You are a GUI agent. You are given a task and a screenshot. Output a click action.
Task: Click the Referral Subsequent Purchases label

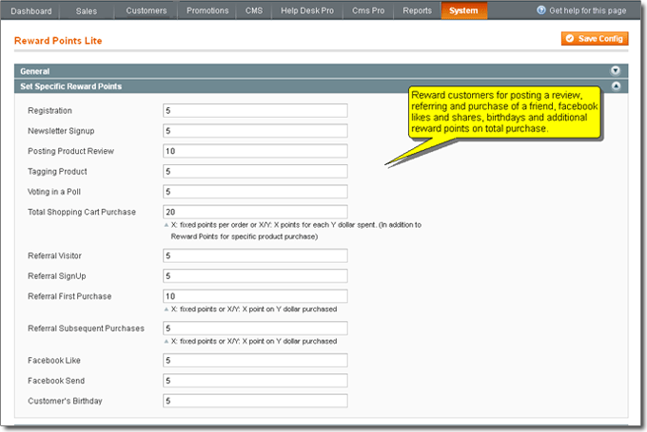(x=86, y=329)
